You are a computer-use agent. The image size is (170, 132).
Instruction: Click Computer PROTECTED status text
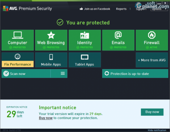click(19, 48)
